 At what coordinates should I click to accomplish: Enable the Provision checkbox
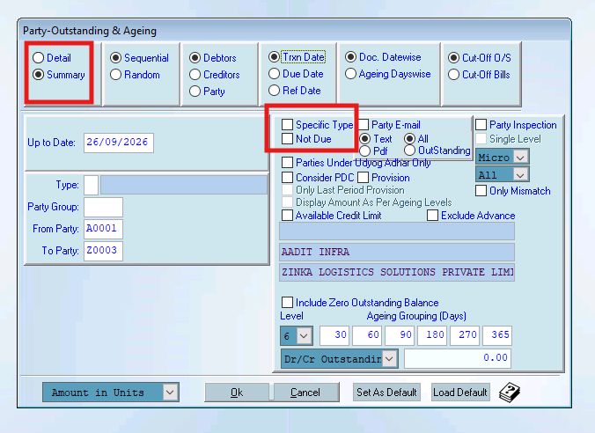tap(364, 177)
